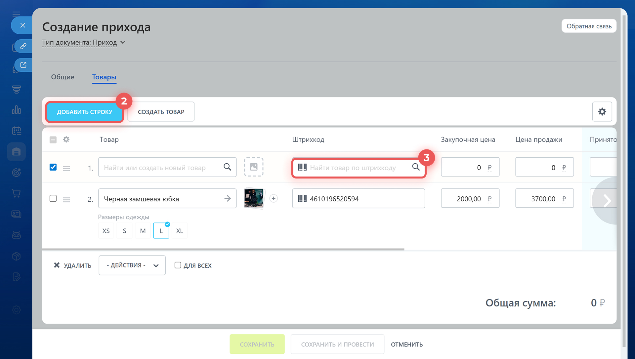Click the column settings gear in table header
This screenshot has height=359, width=635.
[66, 140]
